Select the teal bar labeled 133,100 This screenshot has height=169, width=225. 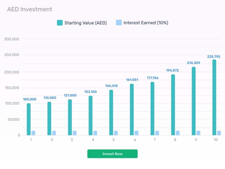[x=91, y=116]
